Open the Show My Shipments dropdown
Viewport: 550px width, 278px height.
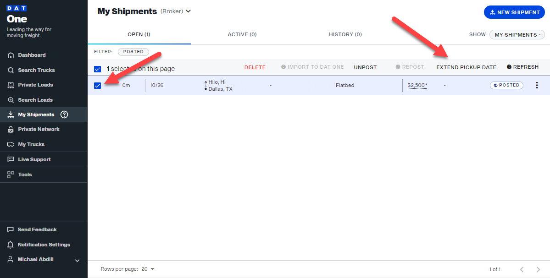[517, 35]
